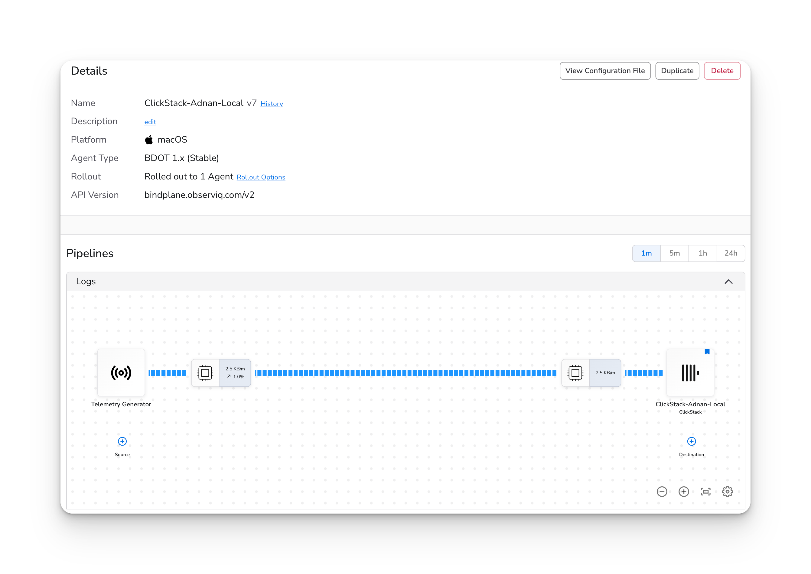The width and height of the screenshot is (811, 574).
Task: Open the canvas settings gear
Action: pyautogui.click(x=728, y=491)
